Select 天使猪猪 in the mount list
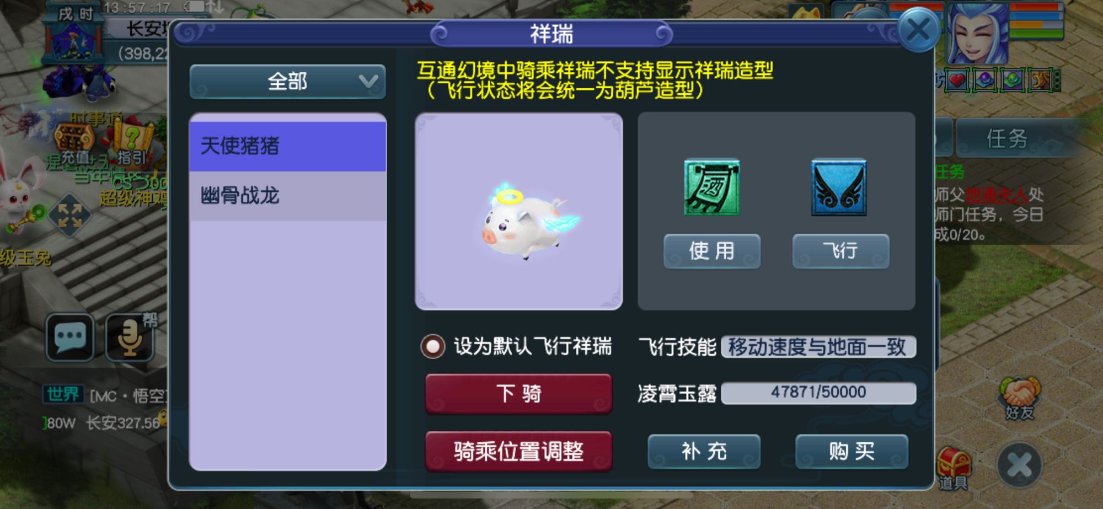This screenshot has width=1103, height=509. 287,146
